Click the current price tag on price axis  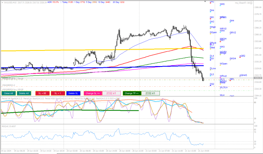[258, 78]
